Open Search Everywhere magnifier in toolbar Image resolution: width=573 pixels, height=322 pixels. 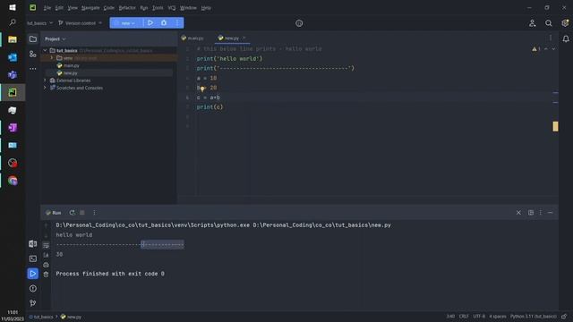(549, 23)
